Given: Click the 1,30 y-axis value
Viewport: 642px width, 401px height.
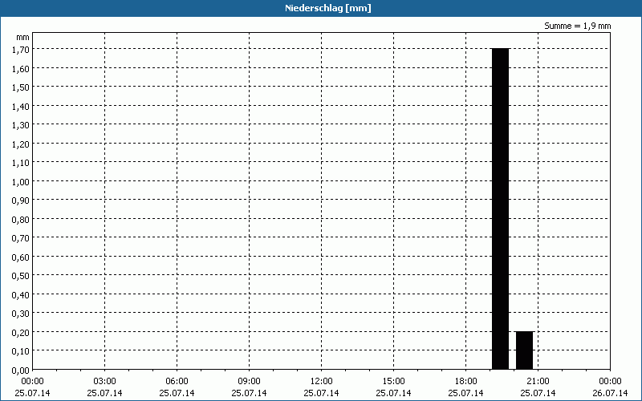Looking at the screenshot, I should 21,125.
